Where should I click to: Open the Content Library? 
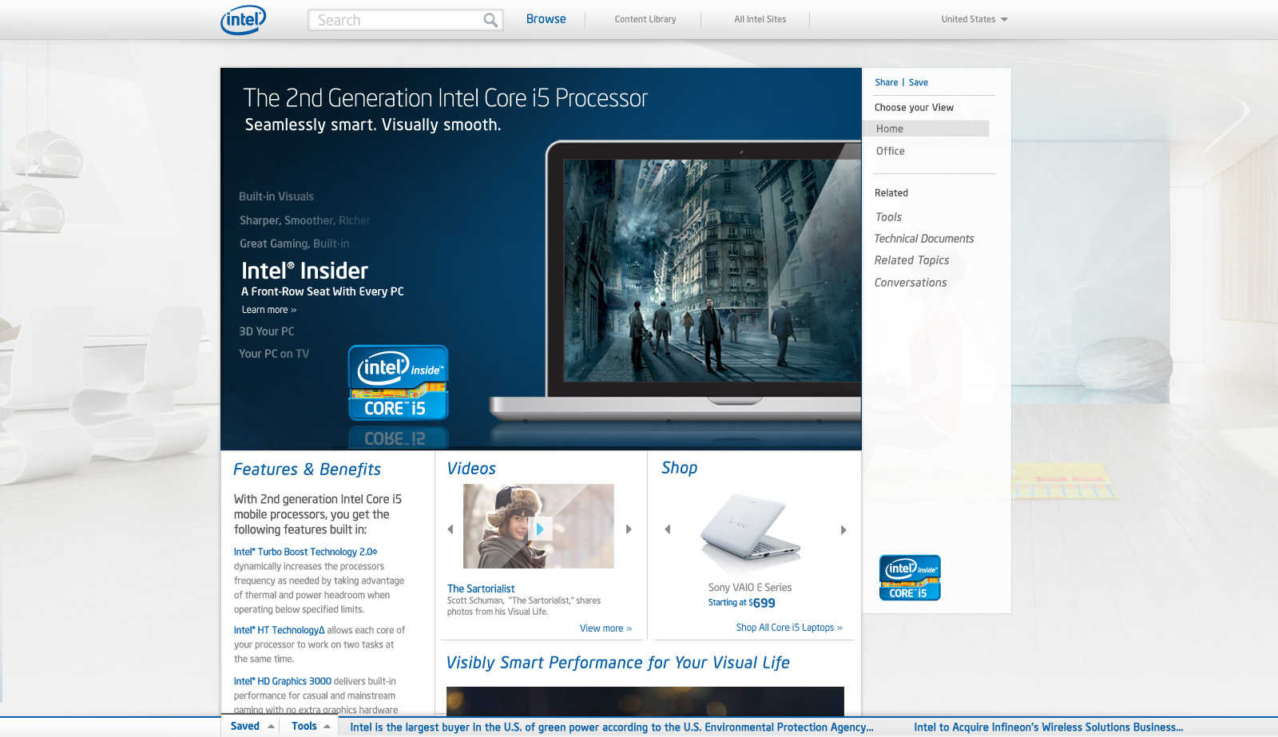click(645, 19)
